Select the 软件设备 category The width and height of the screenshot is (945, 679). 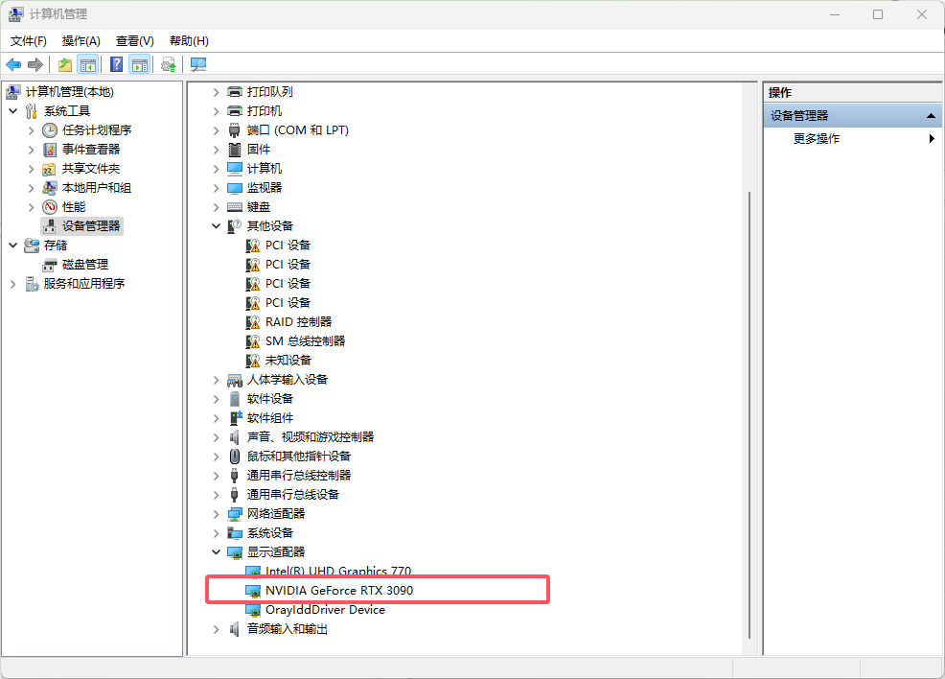point(270,399)
